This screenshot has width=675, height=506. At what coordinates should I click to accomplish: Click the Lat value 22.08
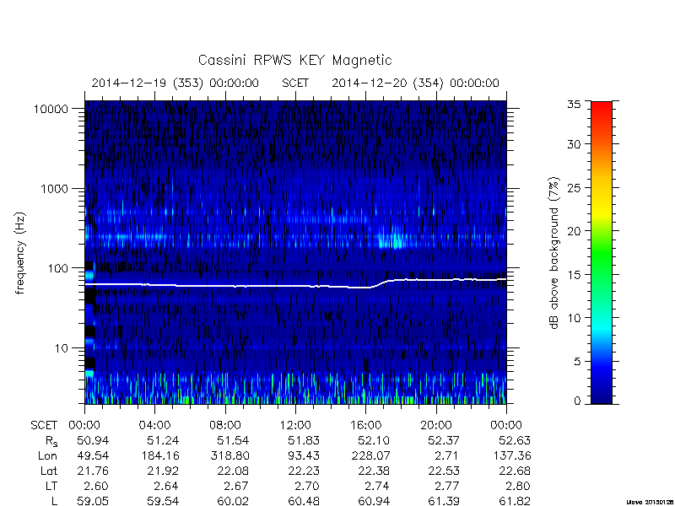tap(233, 471)
